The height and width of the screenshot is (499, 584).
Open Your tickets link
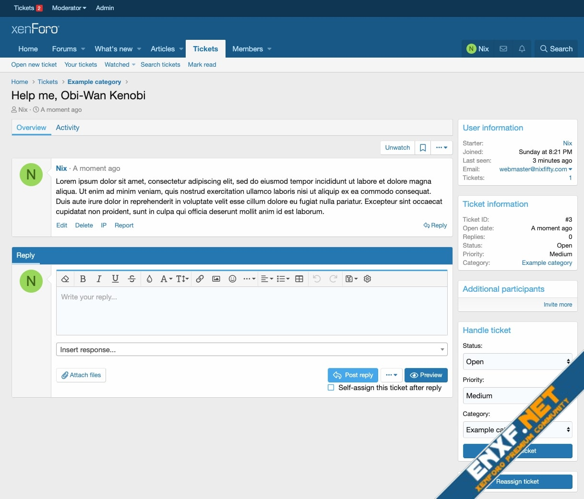(81, 65)
